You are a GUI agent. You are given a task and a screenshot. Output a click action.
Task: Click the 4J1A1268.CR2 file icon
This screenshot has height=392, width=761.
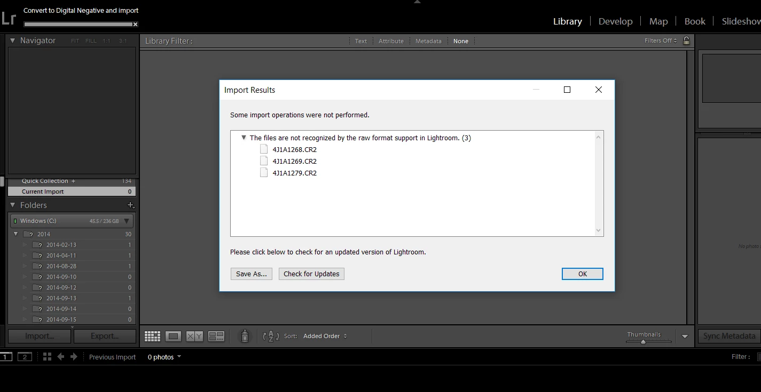coord(264,149)
